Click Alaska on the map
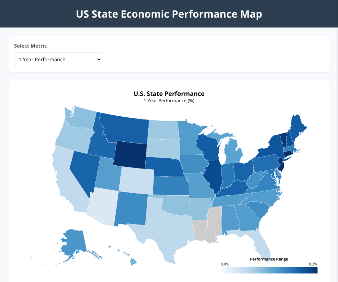The width and height of the screenshot is (338, 282). [72, 243]
